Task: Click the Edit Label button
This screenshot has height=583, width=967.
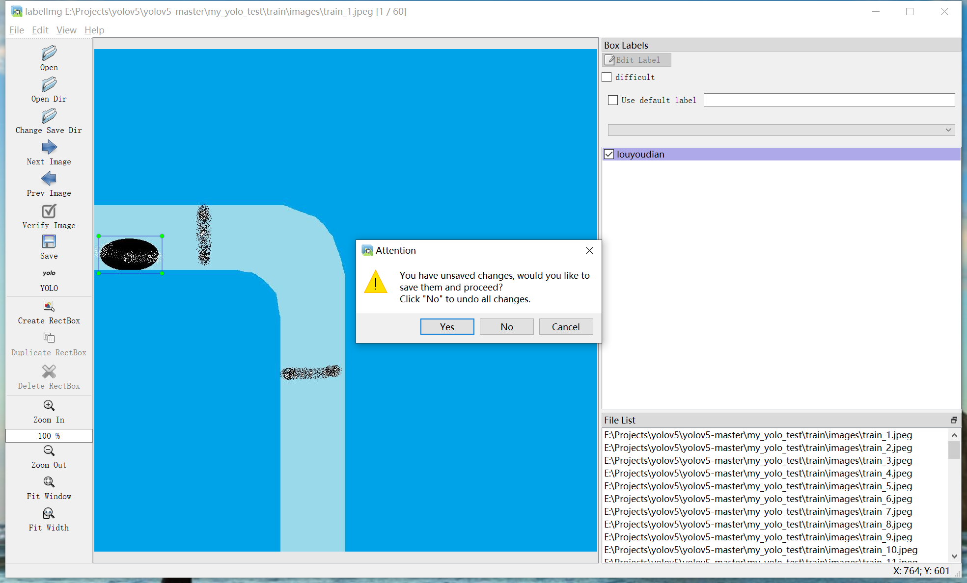Action: [x=636, y=60]
